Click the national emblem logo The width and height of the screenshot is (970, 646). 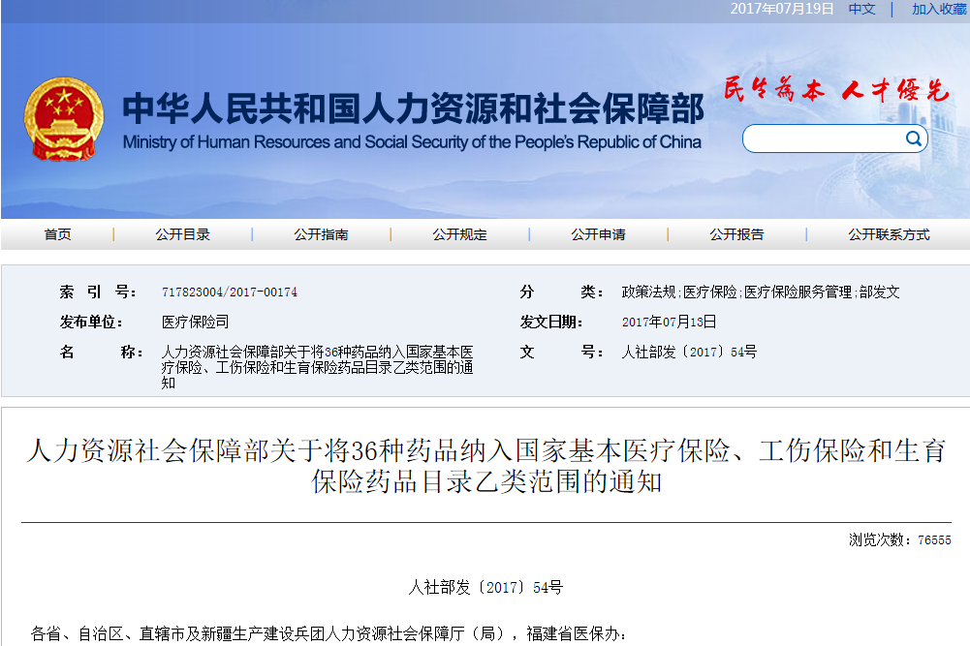click(64, 119)
